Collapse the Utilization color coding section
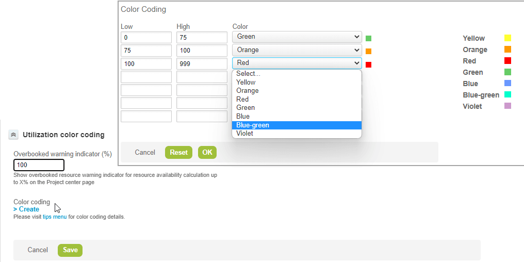This screenshot has width=524, height=262. pyautogui.click(x=13, y=135)
